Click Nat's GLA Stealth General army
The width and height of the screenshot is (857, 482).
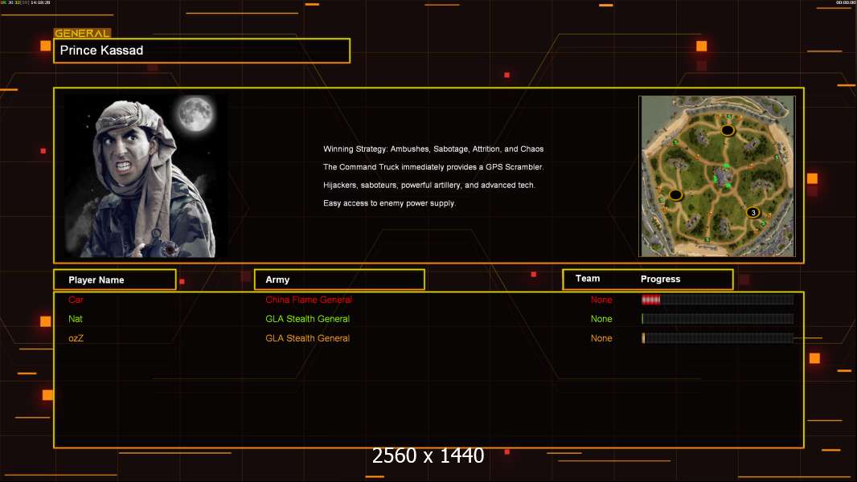point(308,319)
